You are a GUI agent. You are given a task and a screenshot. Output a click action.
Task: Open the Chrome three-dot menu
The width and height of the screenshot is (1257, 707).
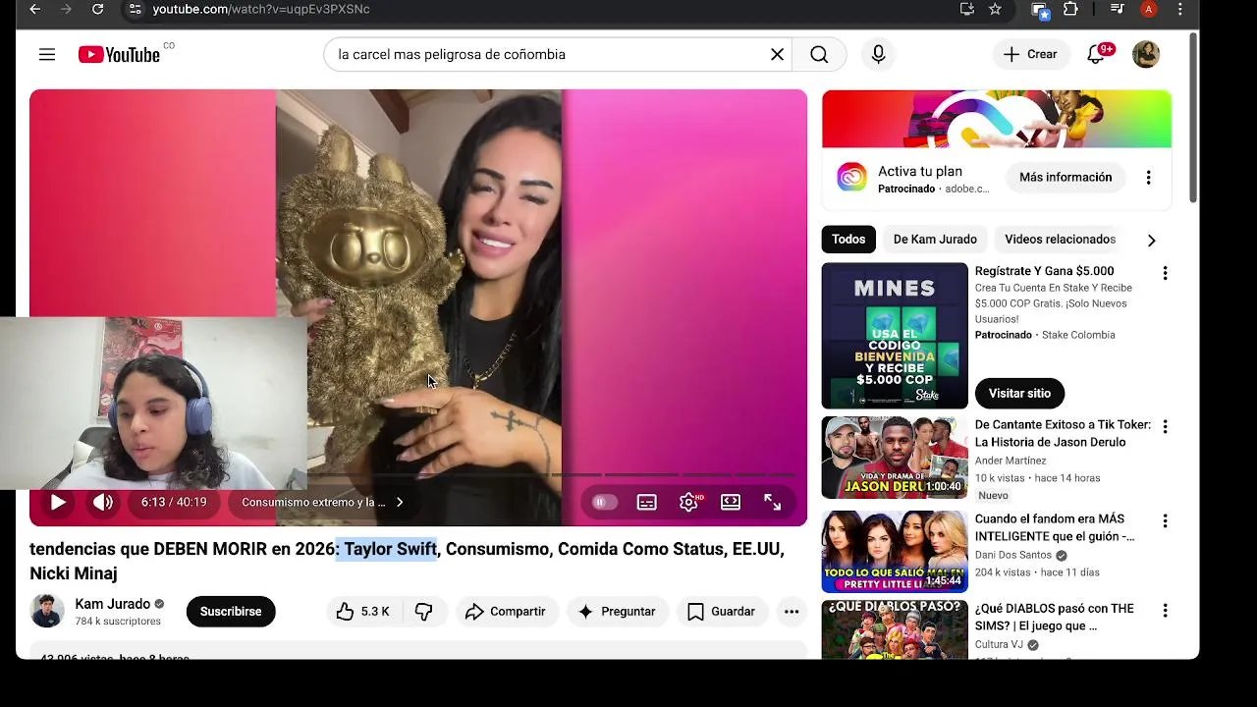coord(1180,9)
